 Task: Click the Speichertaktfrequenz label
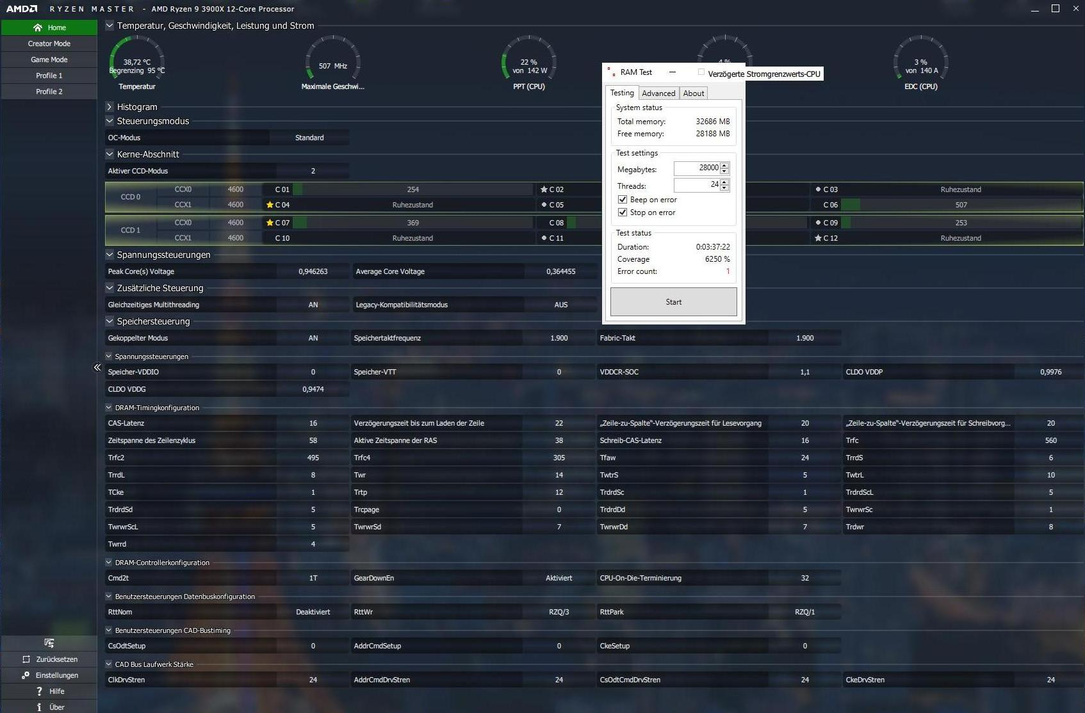[x=387, y=338]
